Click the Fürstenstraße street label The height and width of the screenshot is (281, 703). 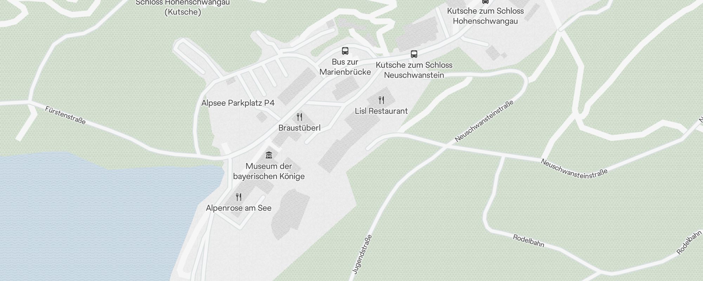click(65, 115)
